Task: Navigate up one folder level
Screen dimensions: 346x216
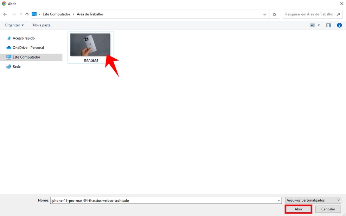Action: click(x=27, y=14)
